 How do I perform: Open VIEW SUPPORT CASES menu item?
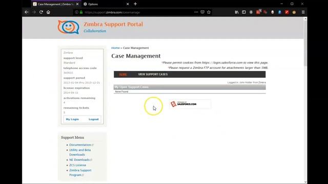pos(153,74)
